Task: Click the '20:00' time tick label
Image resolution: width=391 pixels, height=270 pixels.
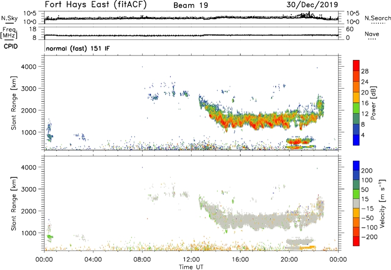Action: point(289,260)
